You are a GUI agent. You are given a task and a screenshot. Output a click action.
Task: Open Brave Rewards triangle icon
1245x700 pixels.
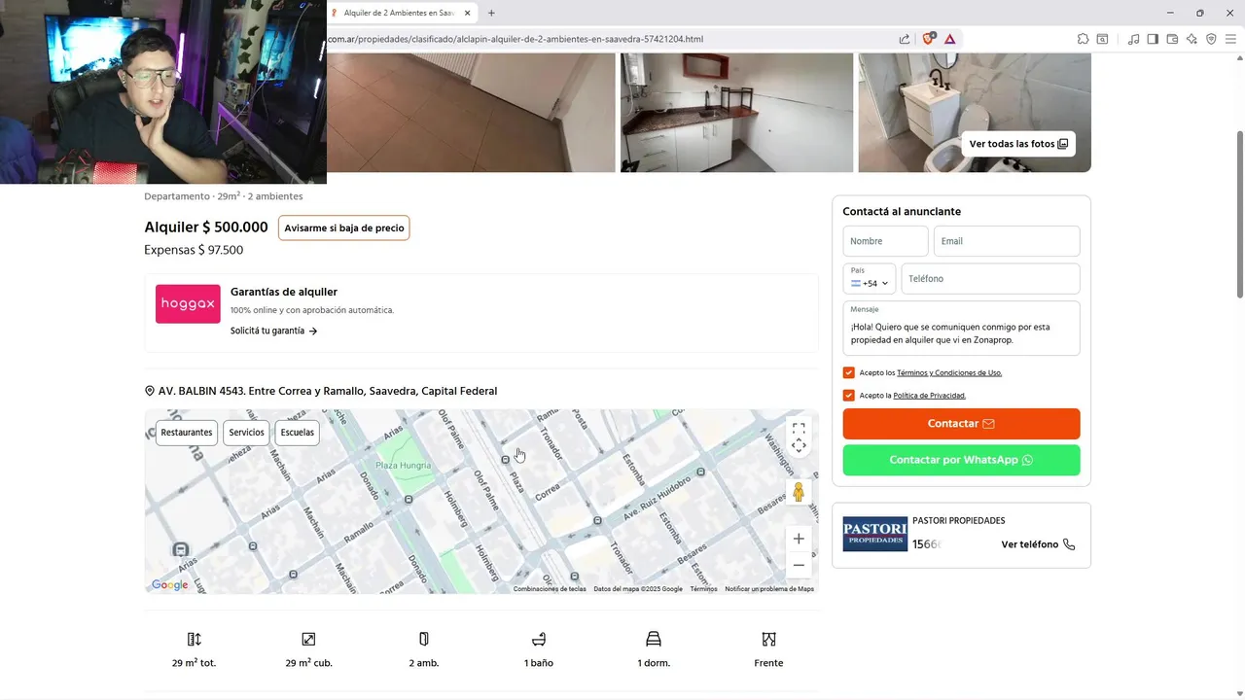point(949,39)
